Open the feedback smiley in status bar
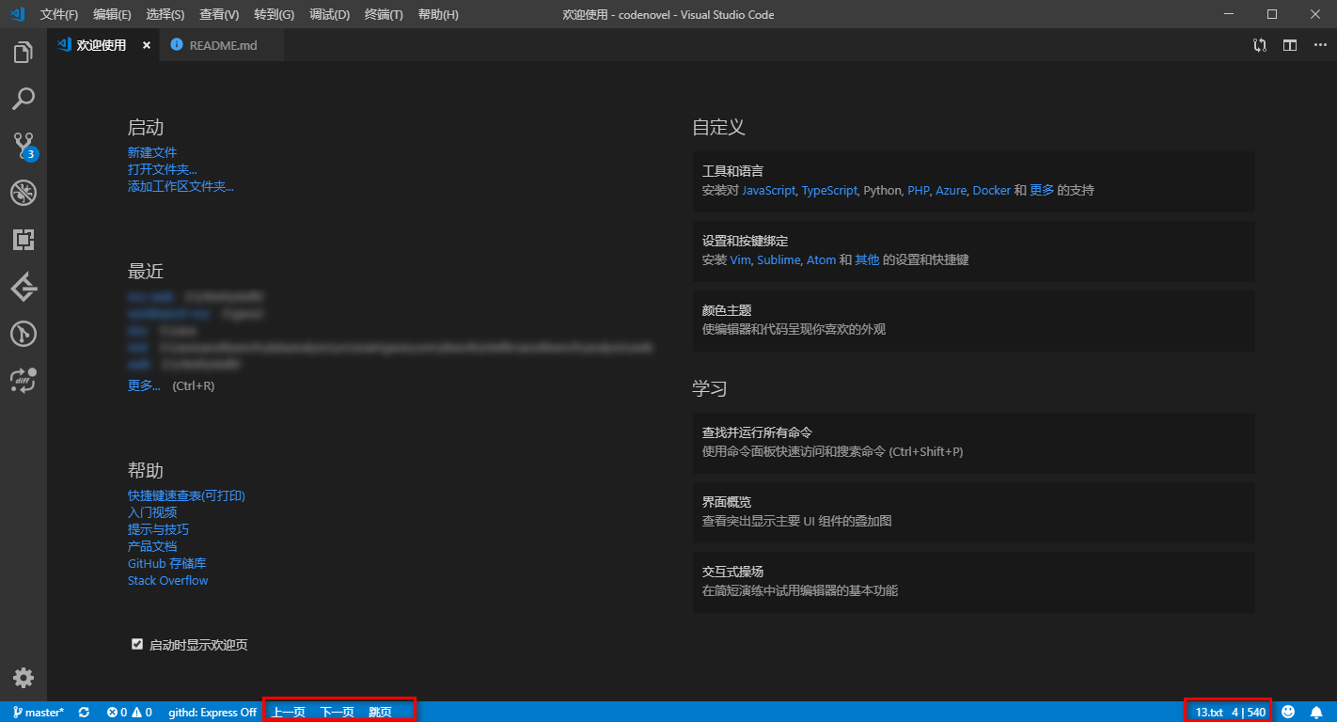This screenshot has width=1337, height=722. click(1288, 712)
